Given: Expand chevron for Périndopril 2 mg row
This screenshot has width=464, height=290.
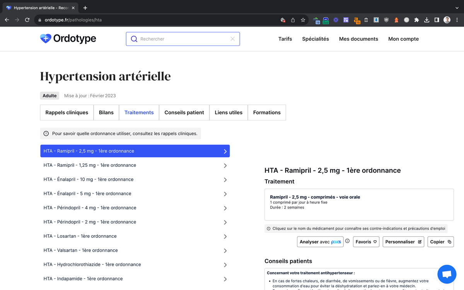Looking at the screenshot, I should pyautogui.click(x=225, y=222).
